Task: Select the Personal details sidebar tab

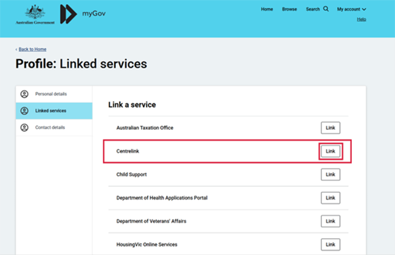Action: 51,94
